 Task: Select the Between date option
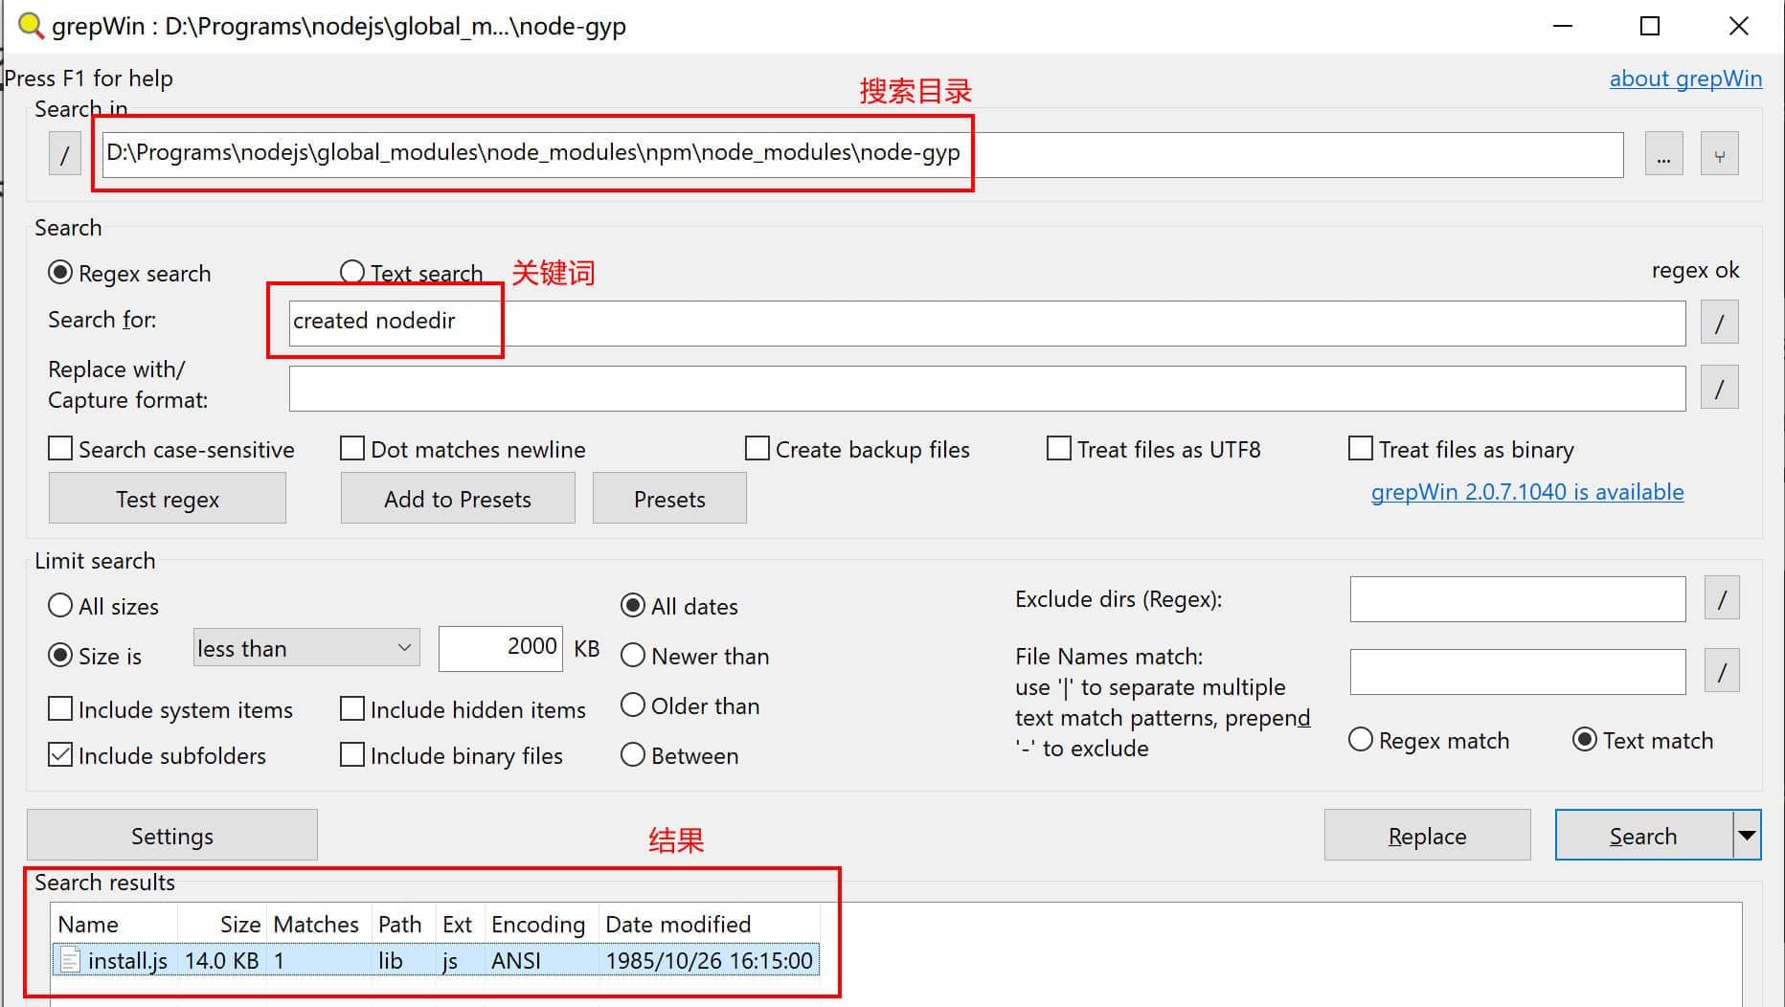click(633, 755)
